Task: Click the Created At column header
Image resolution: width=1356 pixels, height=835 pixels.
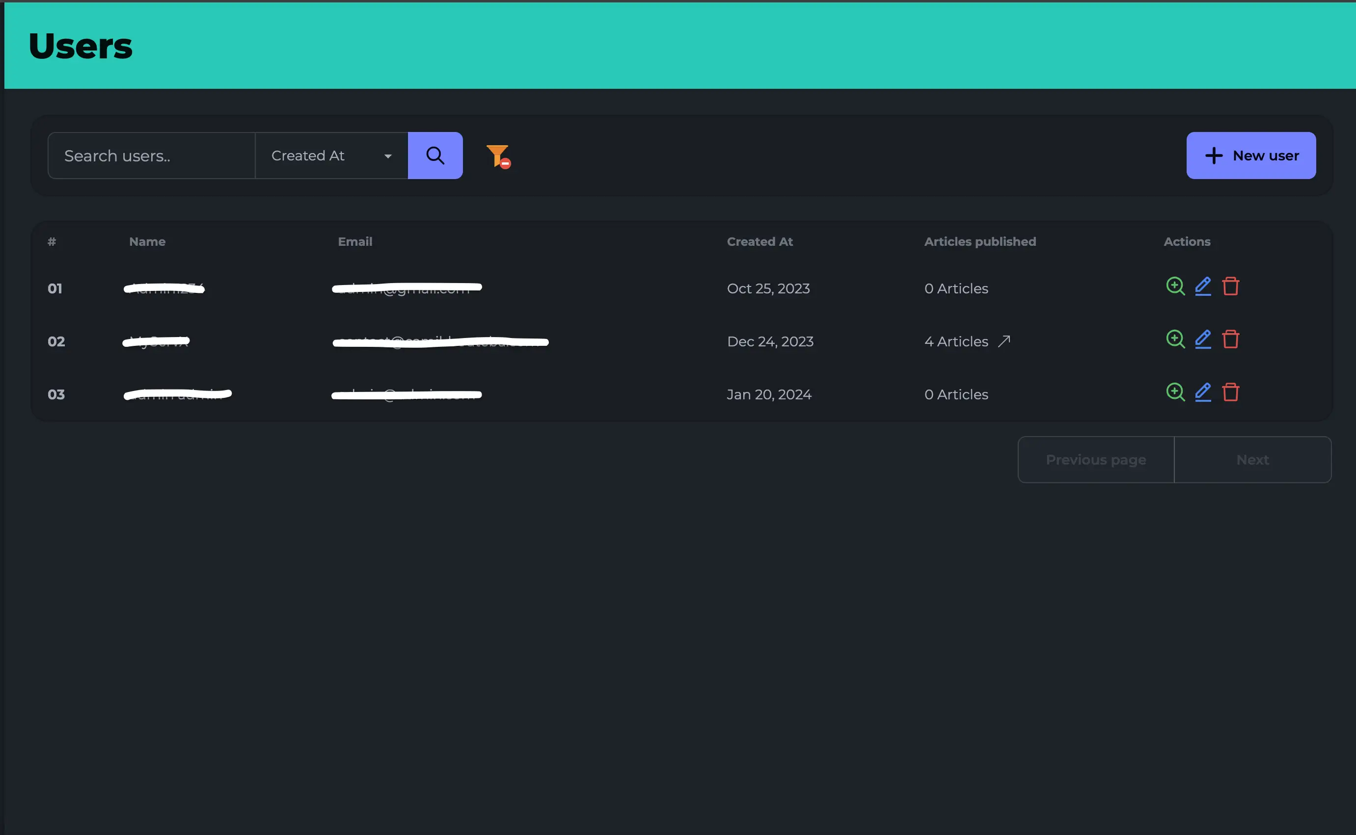Action: pyautogui.click(x=759, y=241)
